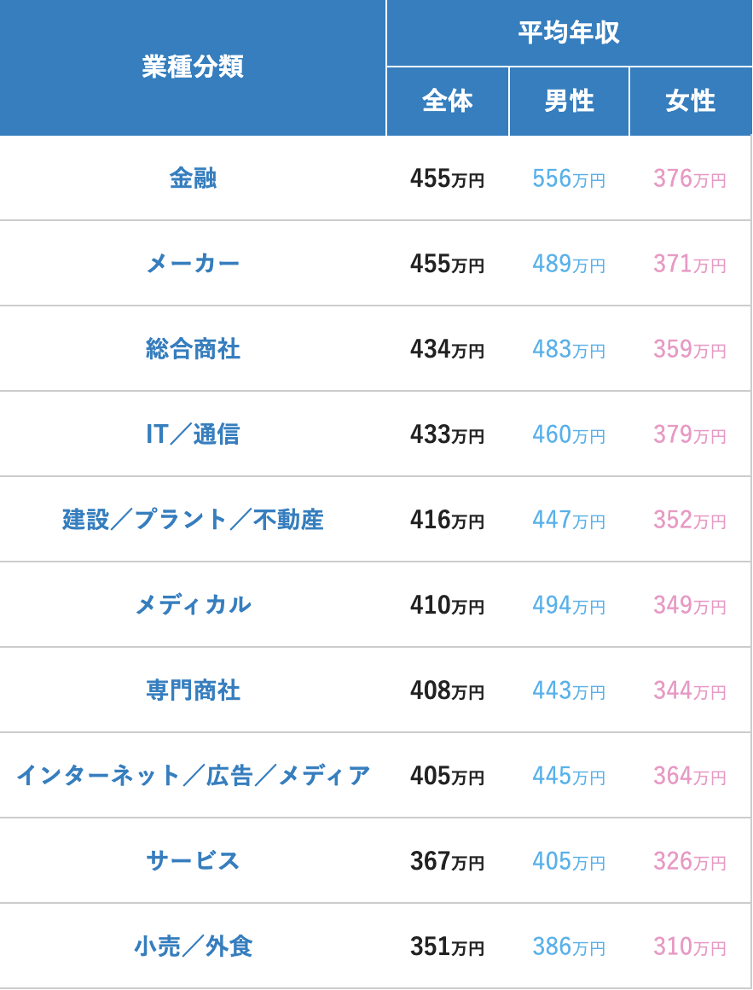
Task: Click インターネット／広告／メディア industry link
Action: [193, 775]
